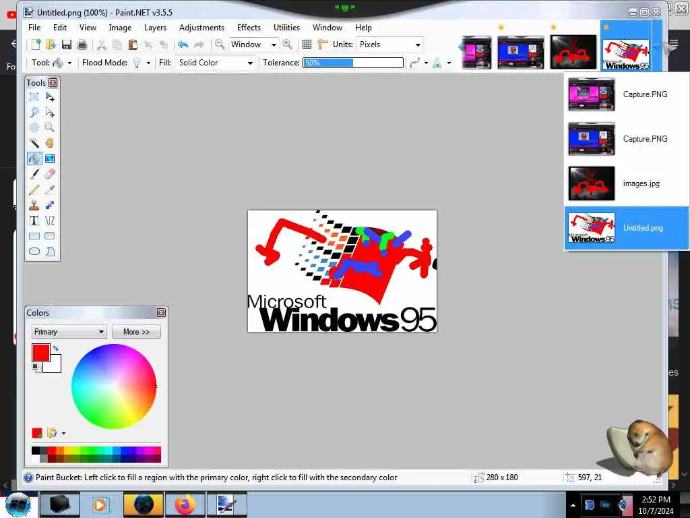This screenshot has height=518, width=690.
Task: Click the Tolerance slider bar
Action: tap(353, 63)
